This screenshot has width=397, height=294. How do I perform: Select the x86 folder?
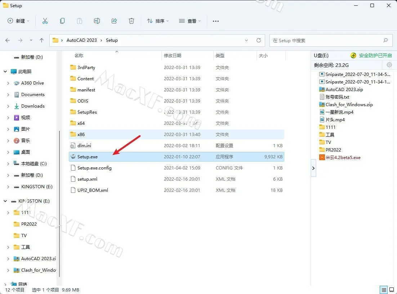(177, 134)
